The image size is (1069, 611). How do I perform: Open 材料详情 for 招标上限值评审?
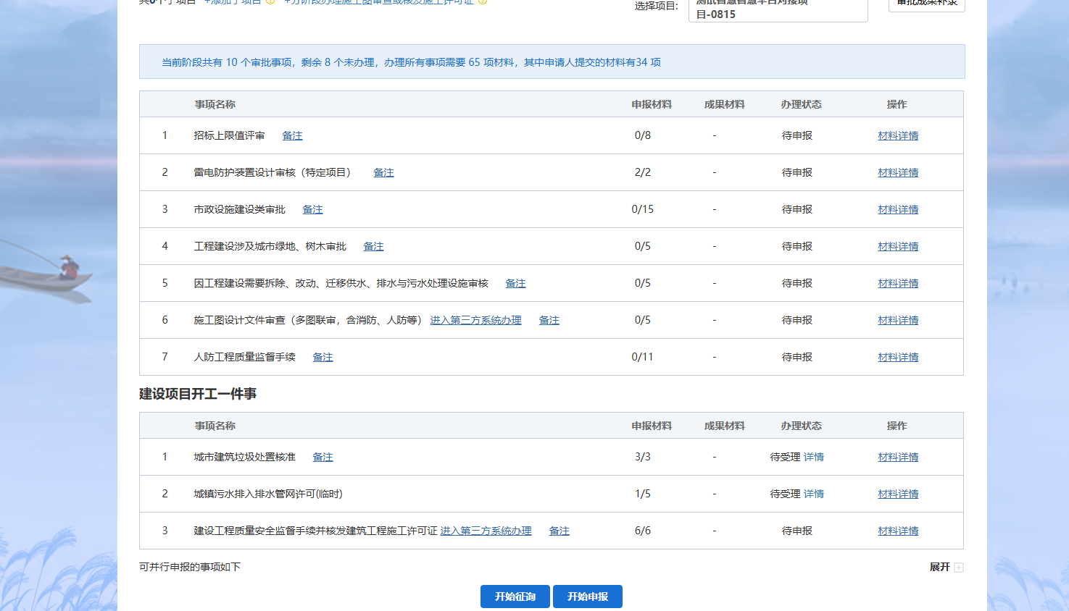click(x=897, y=136)
